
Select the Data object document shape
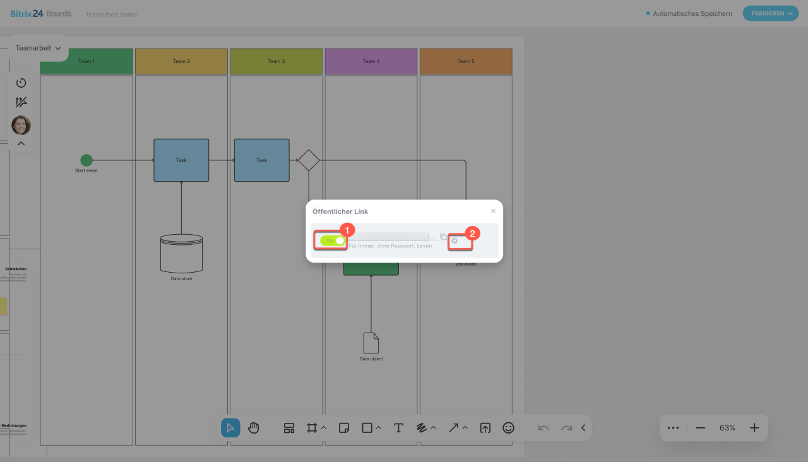click(x=371, y=343)
